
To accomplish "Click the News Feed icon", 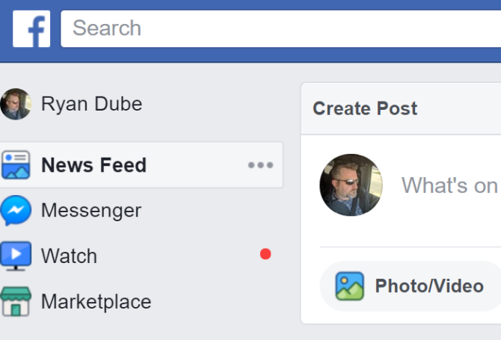I will pyautogui.click(x=16, y=165).
